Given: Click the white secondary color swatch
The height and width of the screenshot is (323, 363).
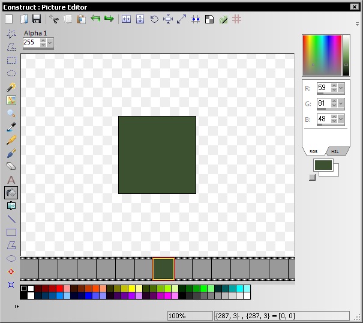Looking at the screenshot, I should (335, 173).
